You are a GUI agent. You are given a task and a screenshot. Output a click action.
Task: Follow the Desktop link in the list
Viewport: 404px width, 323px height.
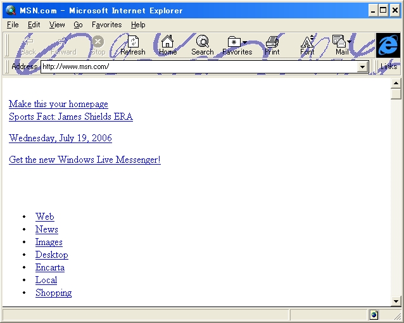(52, 255)
